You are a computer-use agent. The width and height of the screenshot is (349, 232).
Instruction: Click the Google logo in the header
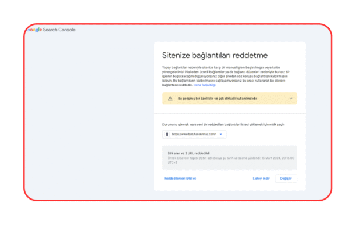(34, 30)
